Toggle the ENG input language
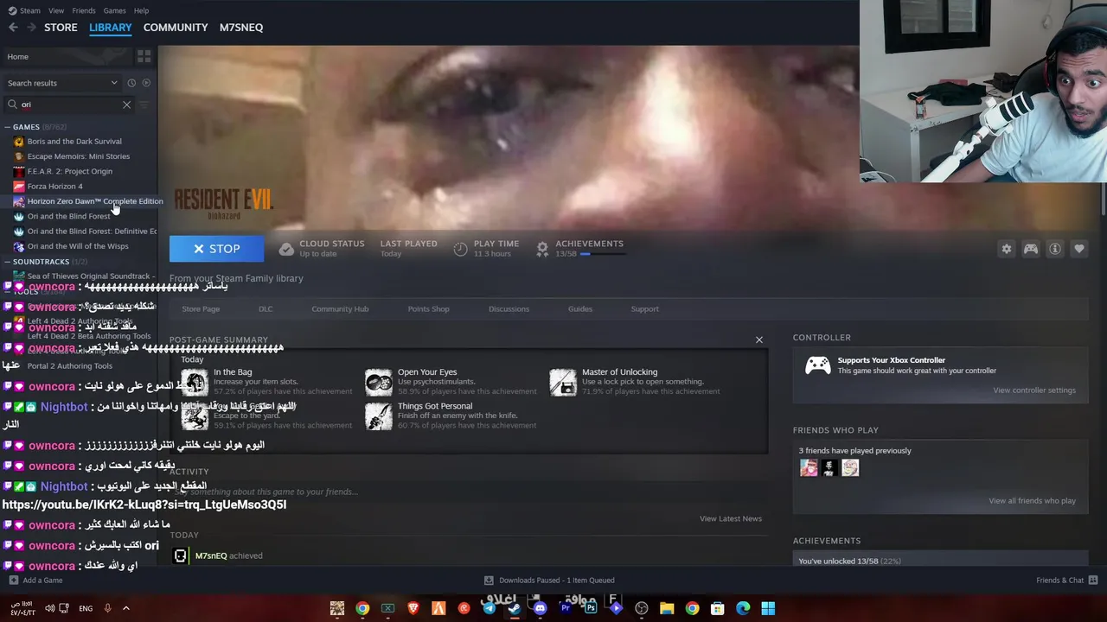This screenshot has width=1107, height=622. click(86, 608)
